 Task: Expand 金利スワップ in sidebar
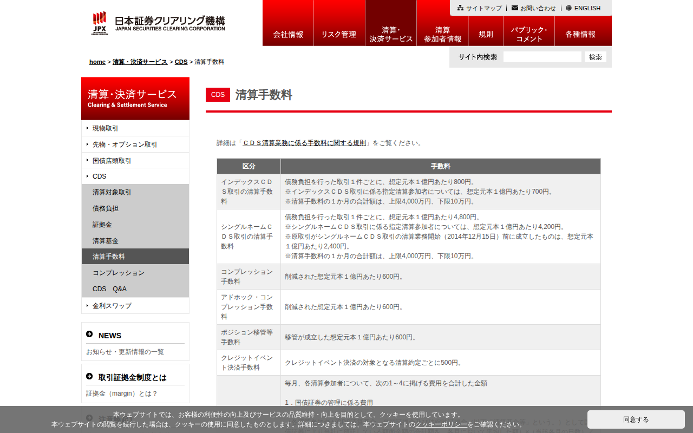(135, 306)
